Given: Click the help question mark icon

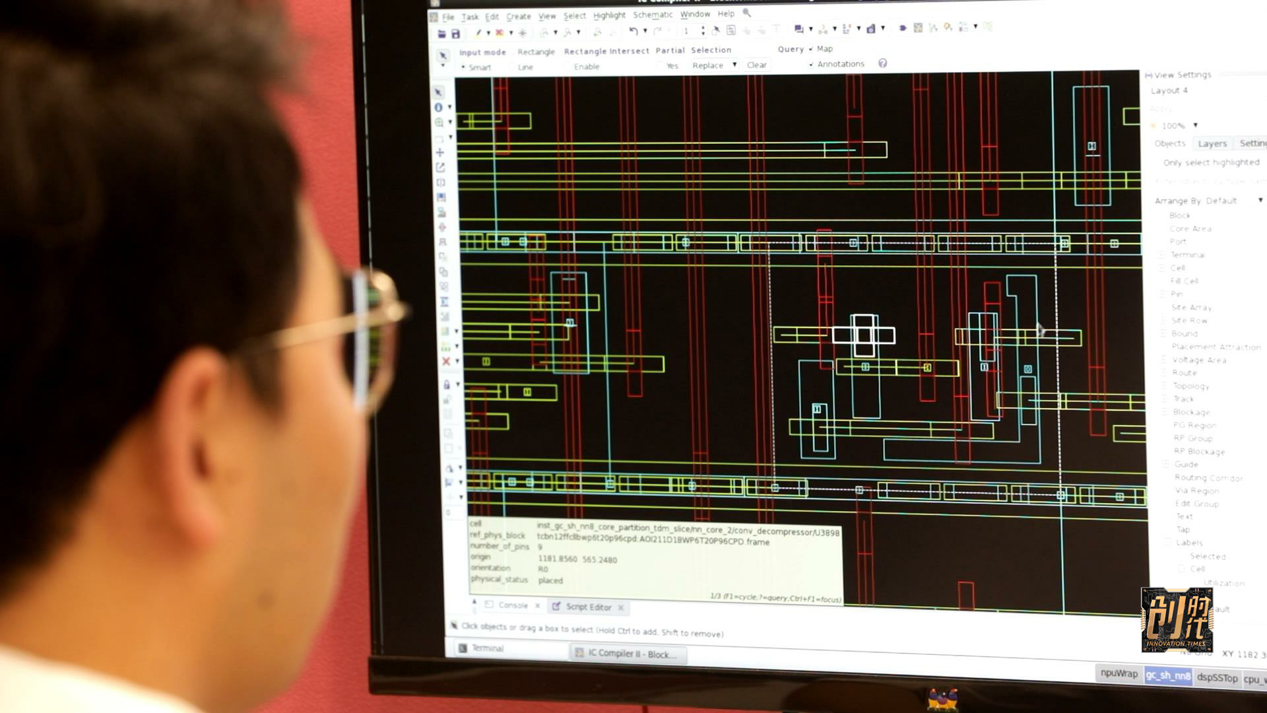Looking at the screenshot, I should 882,63.
